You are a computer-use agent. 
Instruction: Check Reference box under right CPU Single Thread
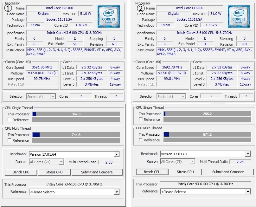[x=141, y=120]
